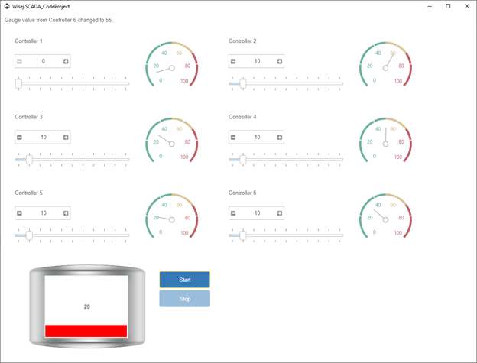
Task: Raise Controller 6 value with the plus icon
Action: point(280,213)
